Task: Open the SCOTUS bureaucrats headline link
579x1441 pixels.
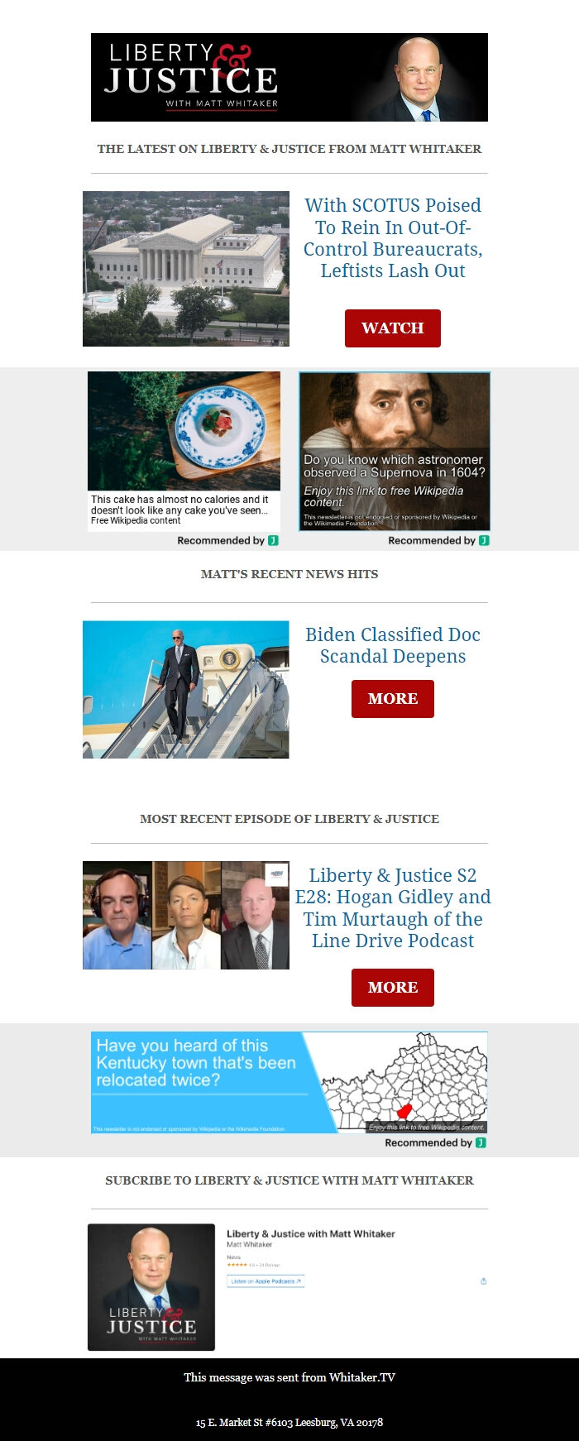Action: tap(393, 237)
